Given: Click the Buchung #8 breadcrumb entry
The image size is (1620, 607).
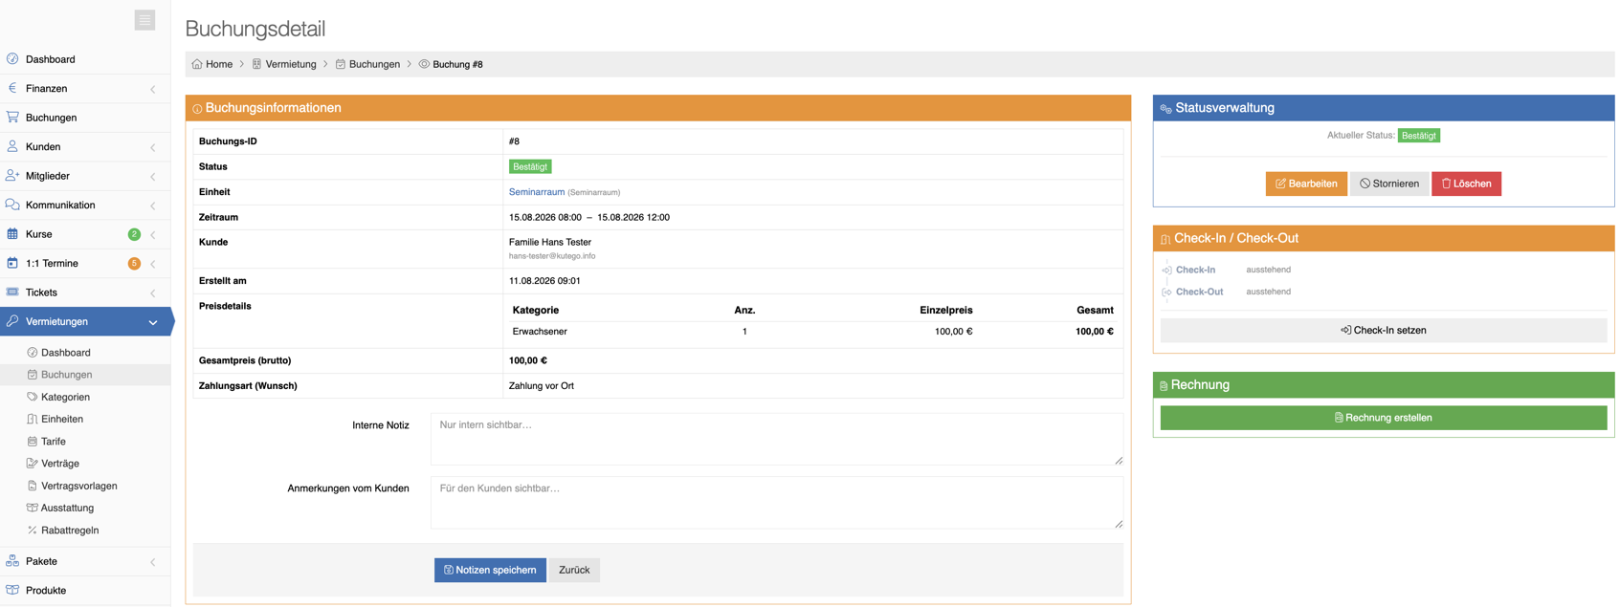Looking at the screenshot, I should click(x=457, y=64).
